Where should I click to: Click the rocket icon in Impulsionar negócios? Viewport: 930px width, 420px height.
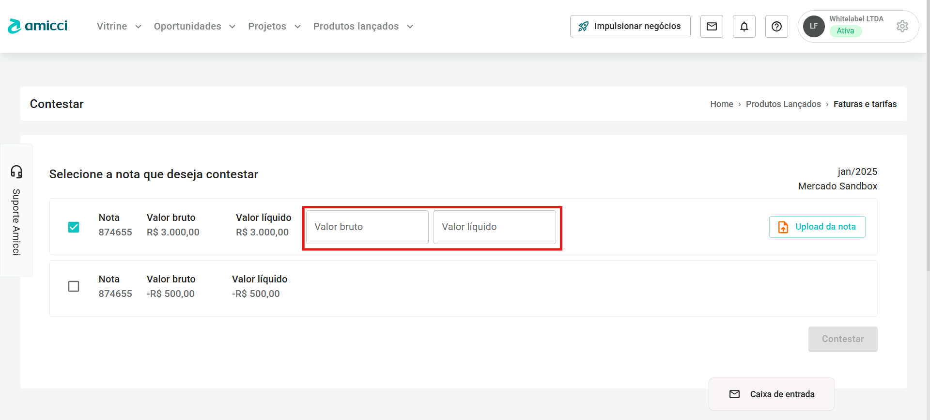[x=583, y=26]
